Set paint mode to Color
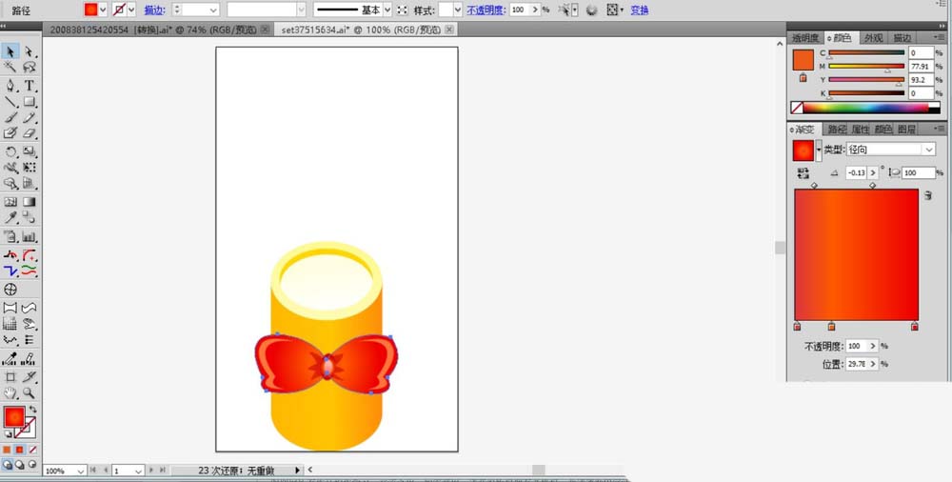 pos(7,450)
